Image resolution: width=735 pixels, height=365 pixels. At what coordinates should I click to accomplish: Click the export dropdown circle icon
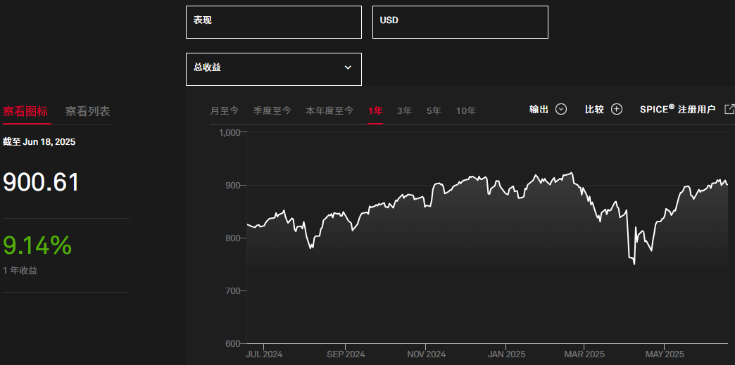point(561,109)
